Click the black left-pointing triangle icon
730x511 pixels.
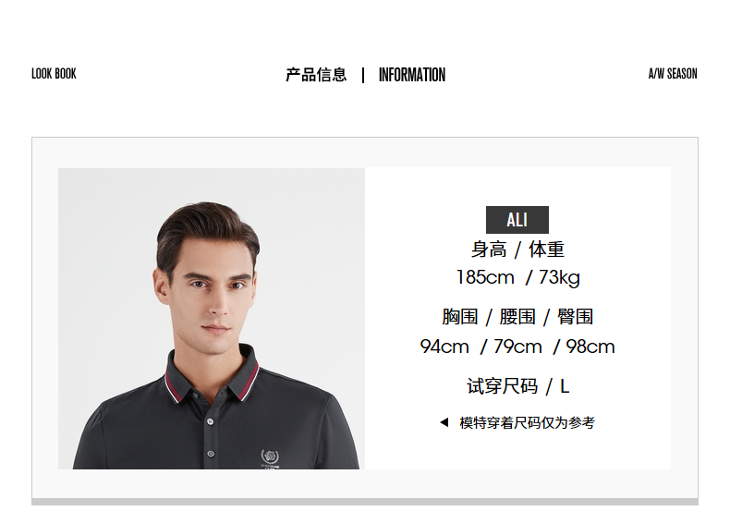pyautogui.click(x=444, y=422)
